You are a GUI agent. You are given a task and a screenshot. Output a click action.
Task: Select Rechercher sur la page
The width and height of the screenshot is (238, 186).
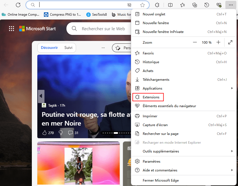184,134
